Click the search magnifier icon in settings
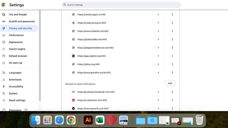228x128 pixels. coord(64,5)
